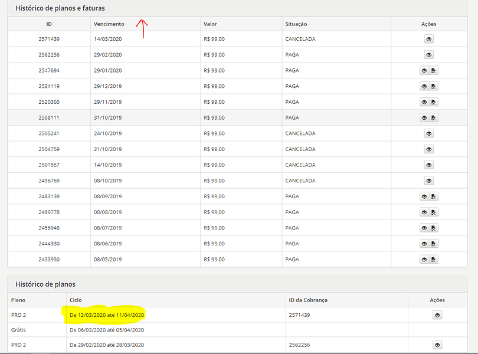View invoice 2508111 via the eye icon
The height and width of the screenshot is (354, 478).
[x=424, y=117]
